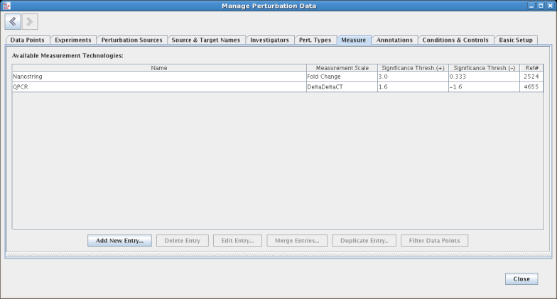Open the Basic Setup tab
The image size is (557, 299).
(515, 40)
